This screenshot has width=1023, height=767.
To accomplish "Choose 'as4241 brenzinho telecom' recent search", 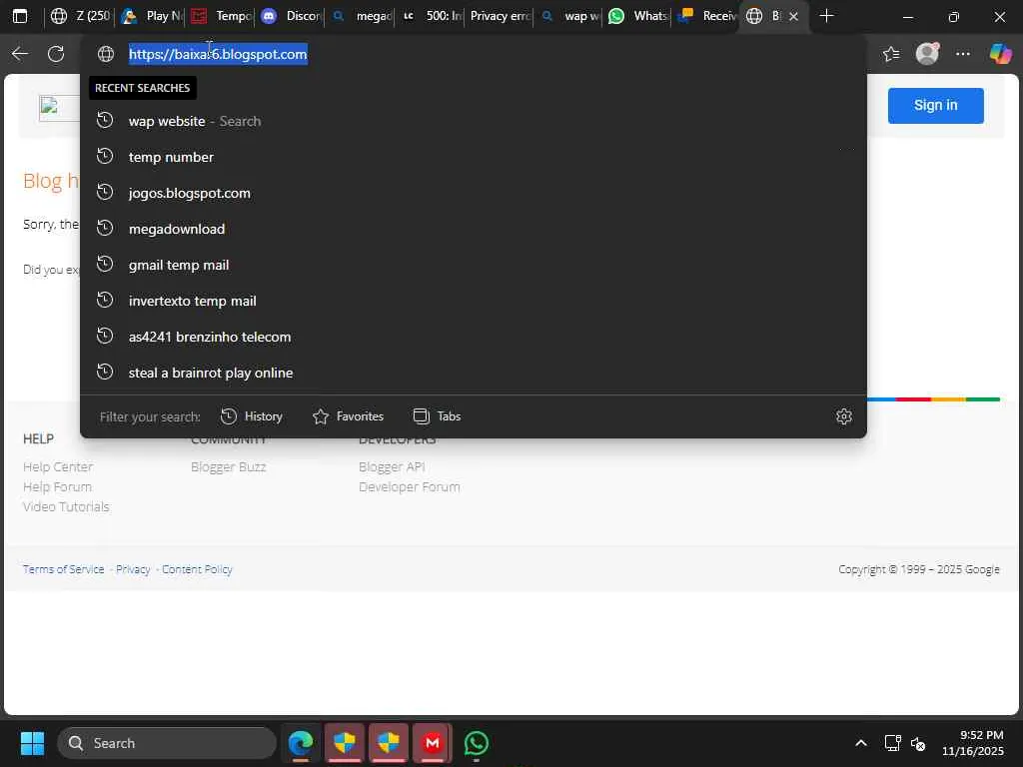I will coord(473,337).
